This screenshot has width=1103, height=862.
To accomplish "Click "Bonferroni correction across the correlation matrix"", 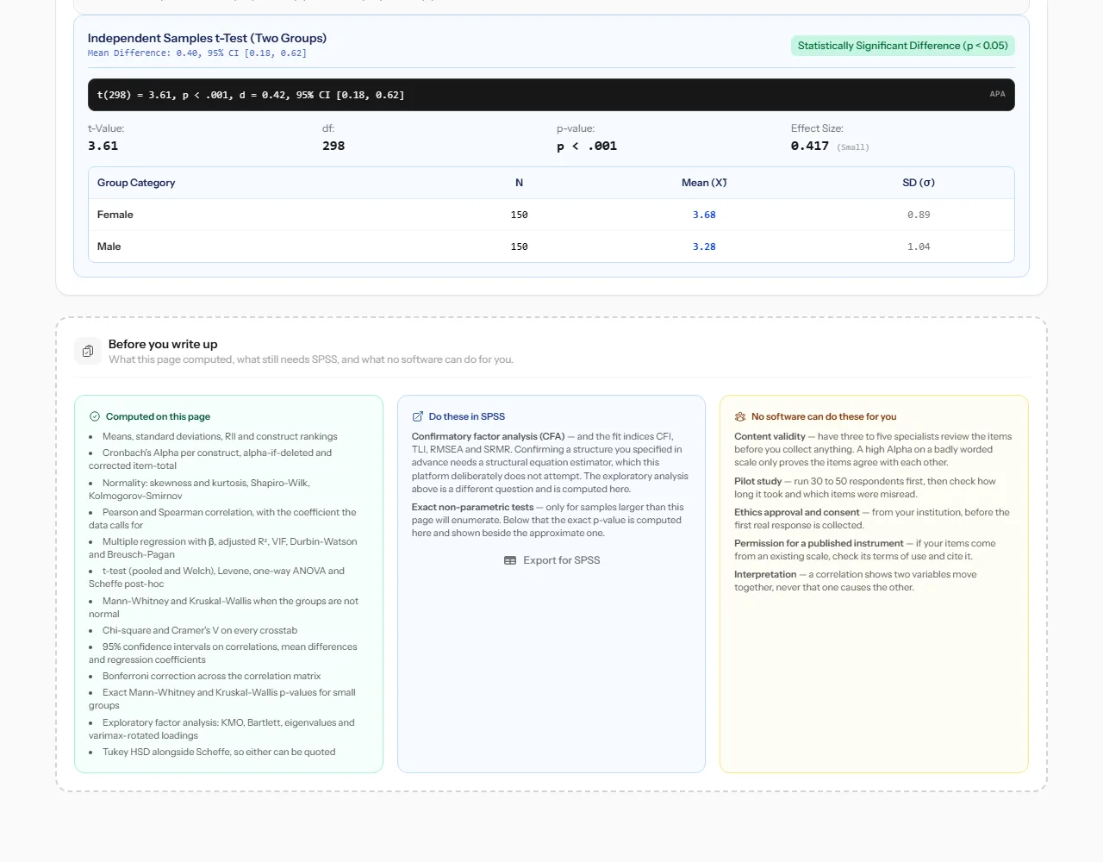I will pos(211,677).
